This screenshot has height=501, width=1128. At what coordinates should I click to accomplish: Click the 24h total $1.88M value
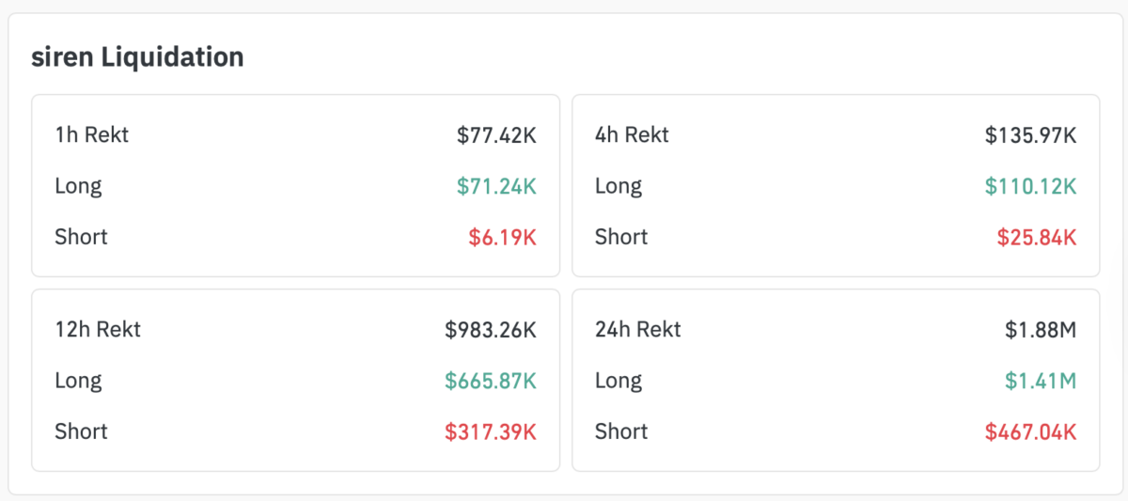(x=1040, y=330)
